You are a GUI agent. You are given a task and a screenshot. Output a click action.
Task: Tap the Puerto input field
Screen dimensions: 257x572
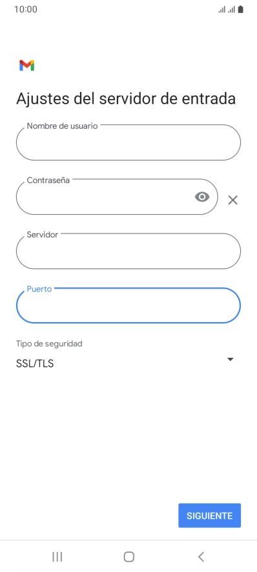click(x=128, y=305)
